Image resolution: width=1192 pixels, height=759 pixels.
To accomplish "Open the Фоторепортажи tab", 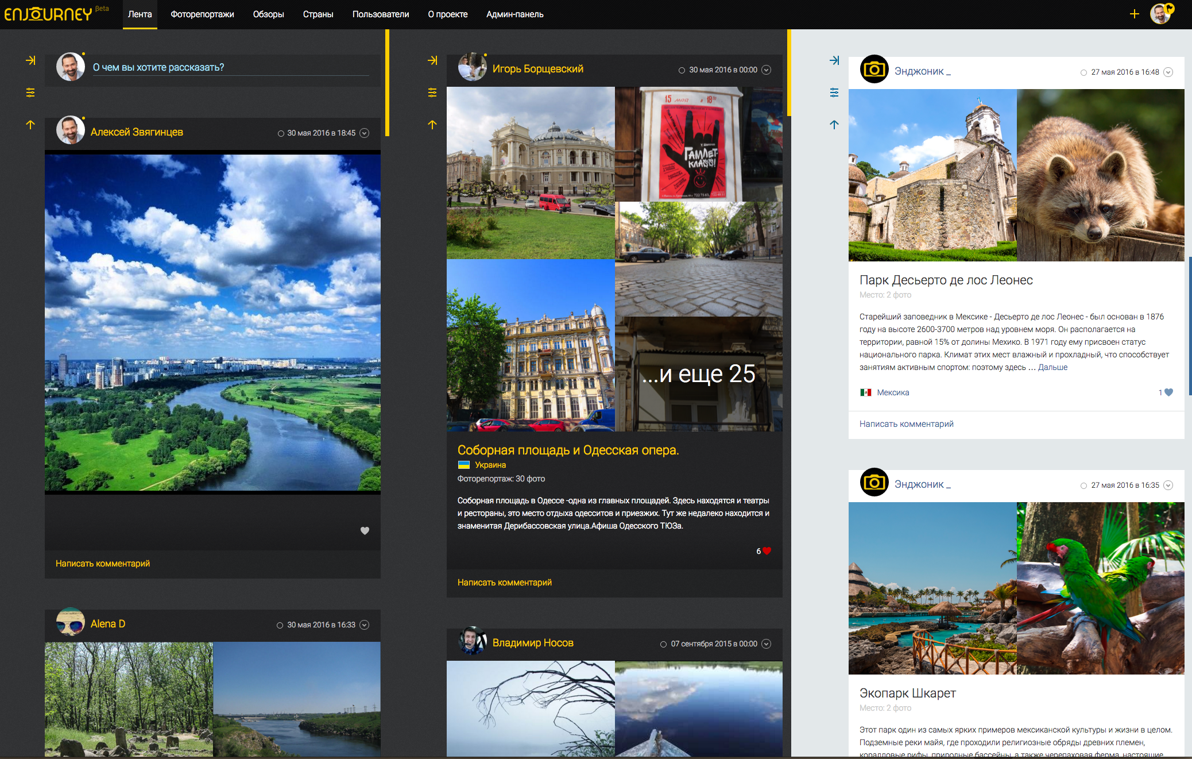I will point(202,14).
